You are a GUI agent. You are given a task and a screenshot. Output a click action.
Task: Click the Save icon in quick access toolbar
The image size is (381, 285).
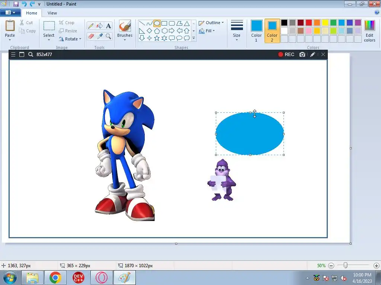click(x=16, y=4)
